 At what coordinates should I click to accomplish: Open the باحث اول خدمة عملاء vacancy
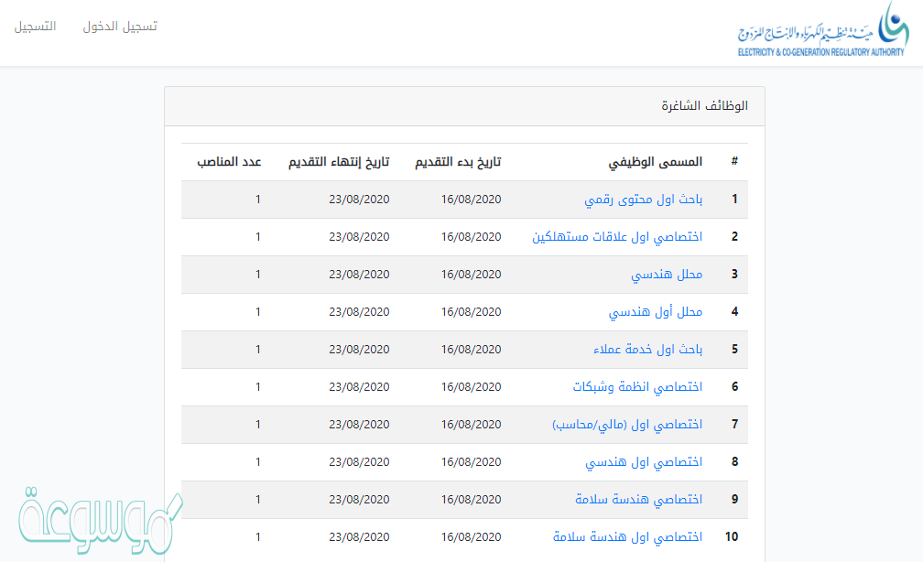[647, 349]
